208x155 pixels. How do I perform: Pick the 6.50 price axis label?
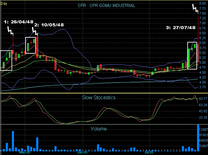point(203,33)
